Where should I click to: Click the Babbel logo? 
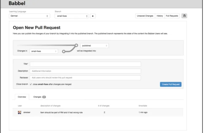[17, 3]
